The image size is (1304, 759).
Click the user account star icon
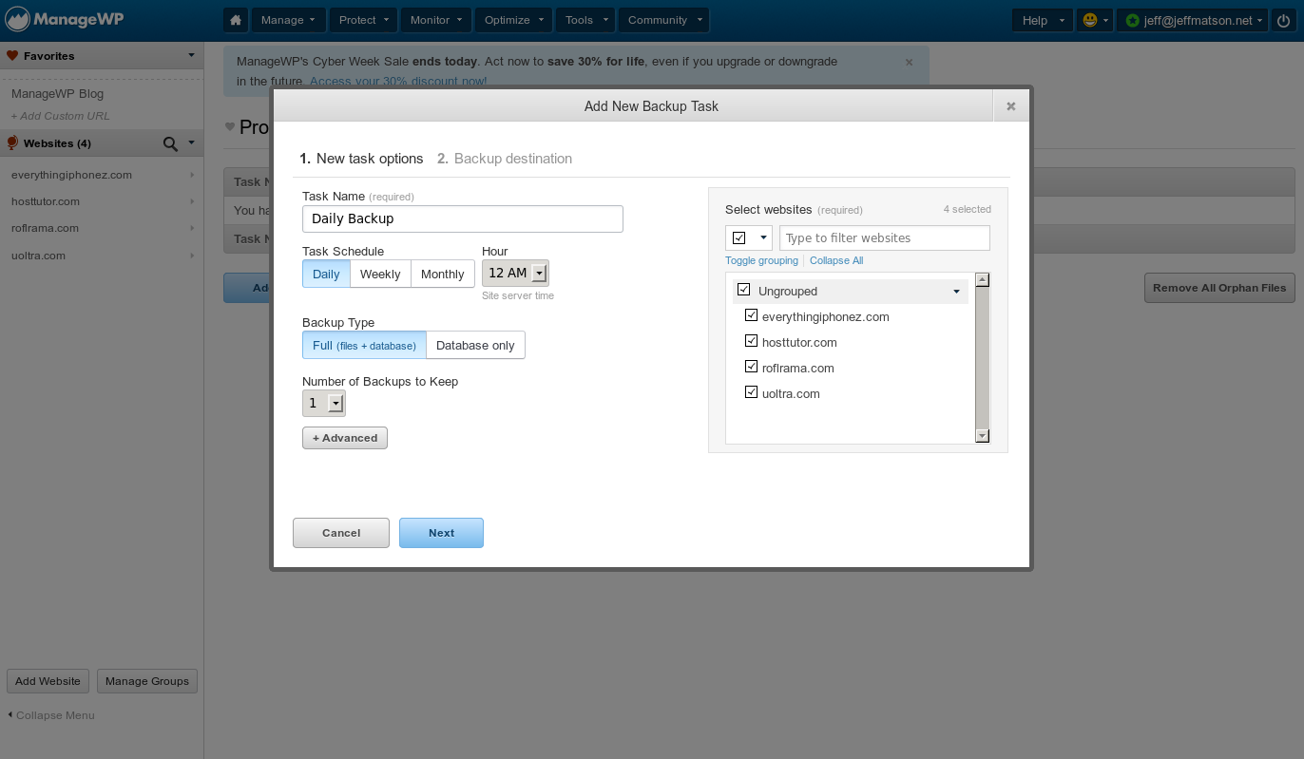click(1132, 20)
